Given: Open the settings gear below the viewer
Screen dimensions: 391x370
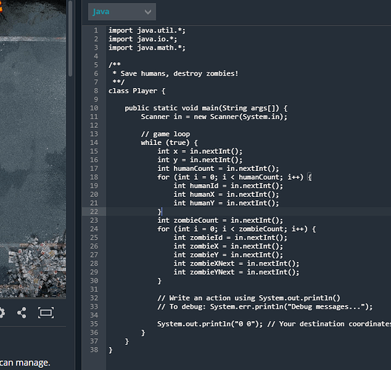Looking at the screenshot, I should point(1,312).
